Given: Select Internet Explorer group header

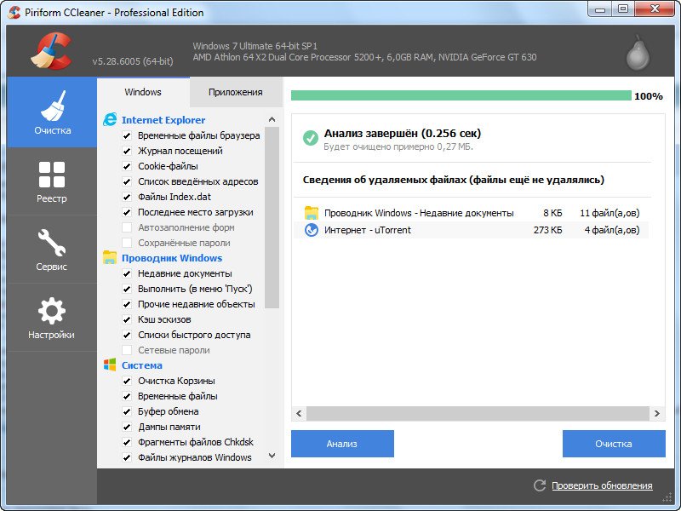Looking at the screenshot, I should [163, 120].
